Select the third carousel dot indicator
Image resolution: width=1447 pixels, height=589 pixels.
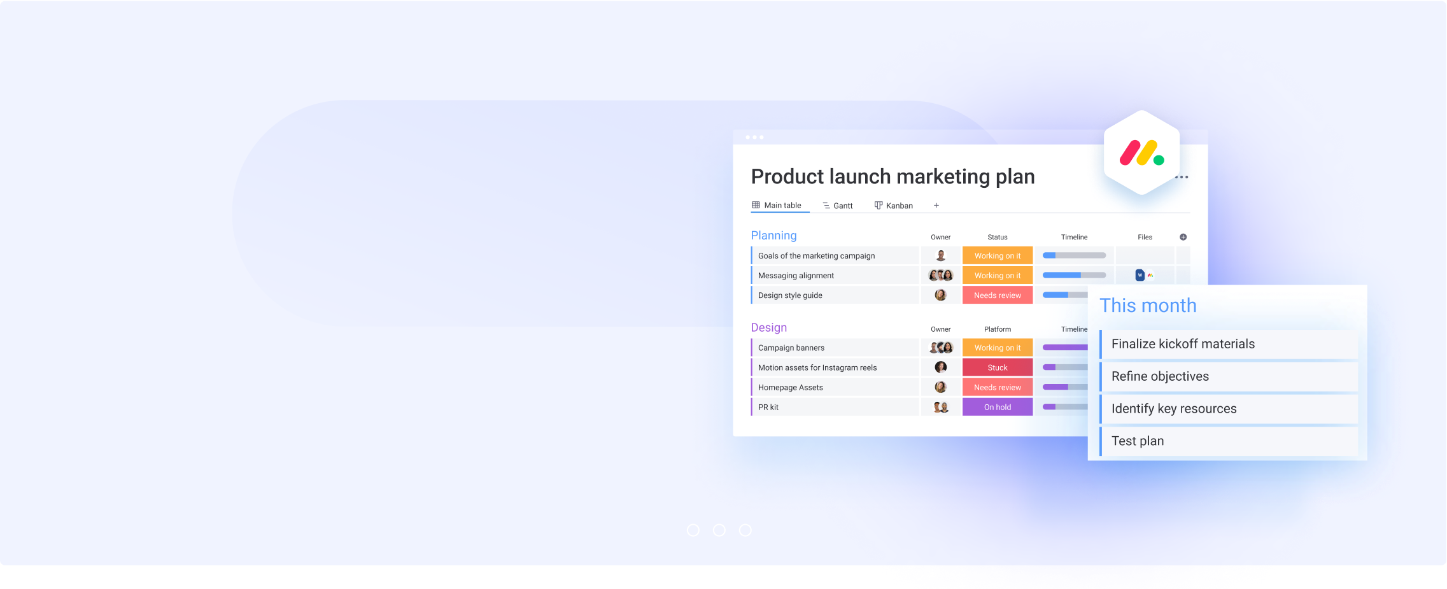pos(745,530)
